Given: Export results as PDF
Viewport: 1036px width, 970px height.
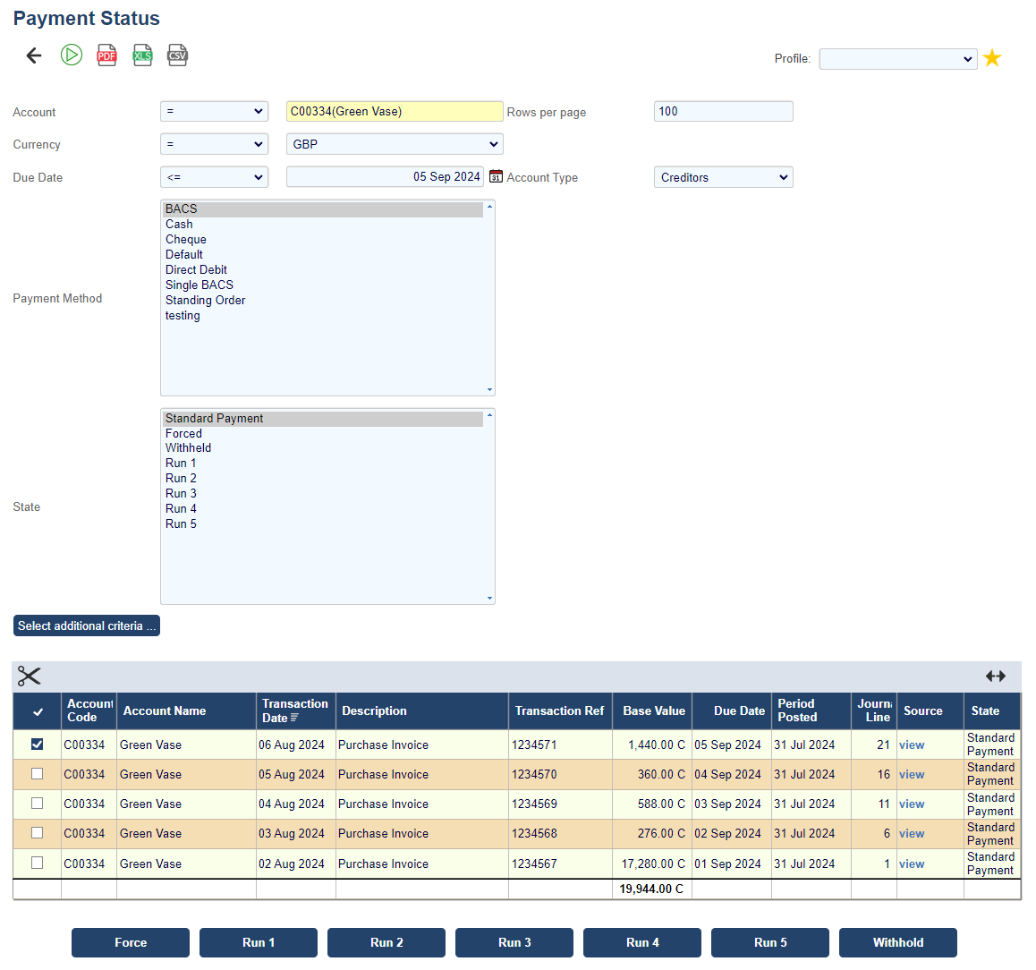Looking at the screenshot, I should point(106,55).
